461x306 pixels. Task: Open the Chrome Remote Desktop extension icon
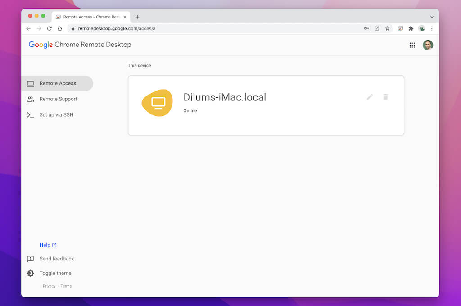(400, 28)
